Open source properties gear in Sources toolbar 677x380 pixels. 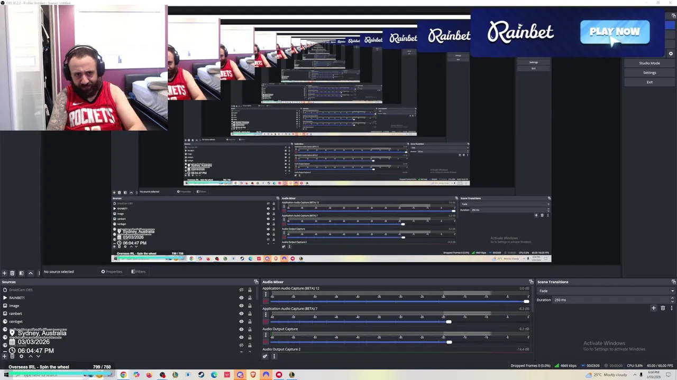coord(21,356)
